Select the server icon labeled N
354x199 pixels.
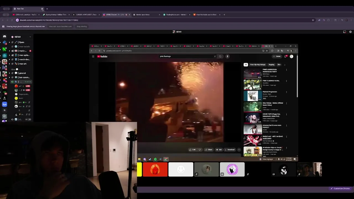(4, 110)
